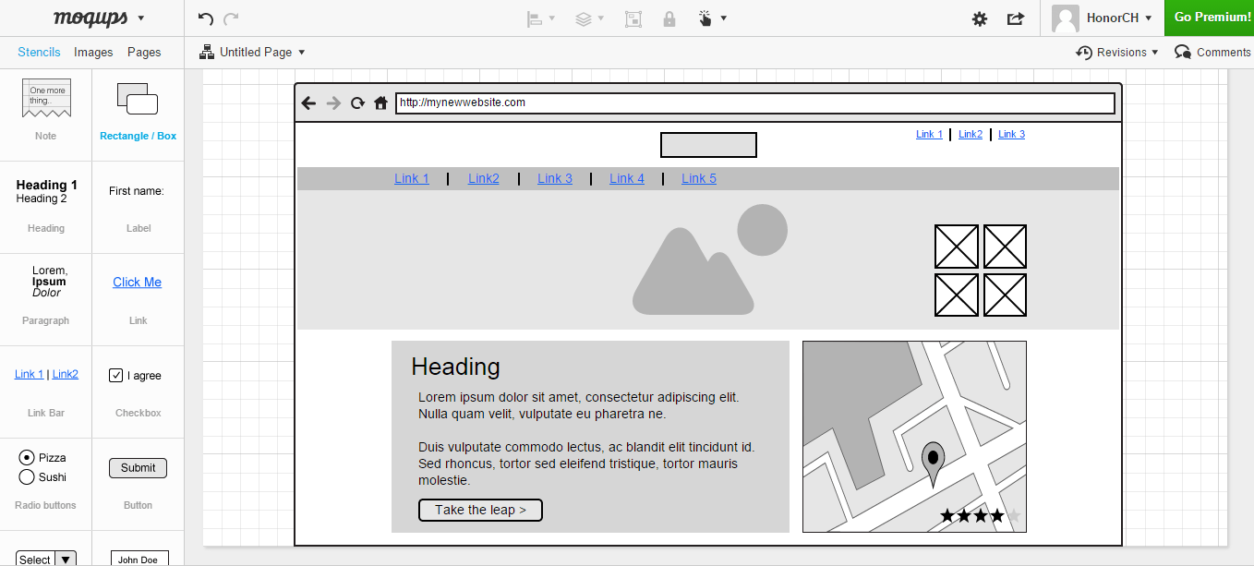Select the Heading stencil

(46, 191)
